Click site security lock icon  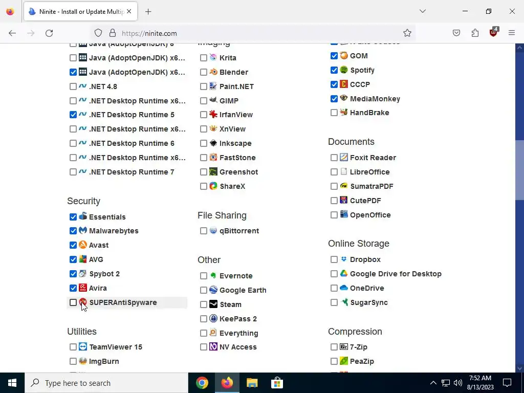(113, 33)
